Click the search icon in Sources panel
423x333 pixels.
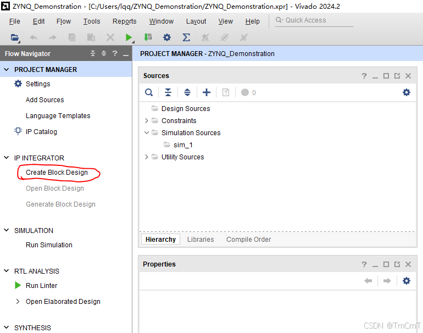tap(149, 92)
